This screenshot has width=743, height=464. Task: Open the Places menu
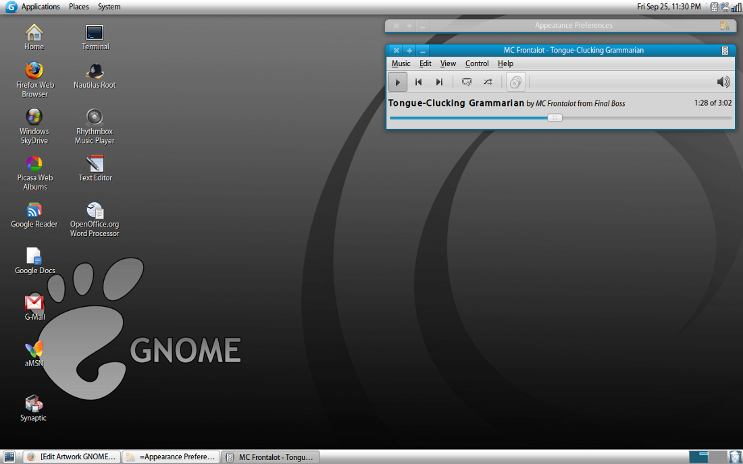click(x=78, y=7)
